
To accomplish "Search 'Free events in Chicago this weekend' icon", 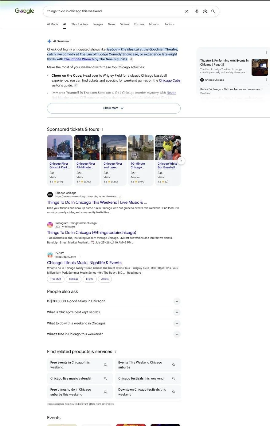I will (x=105, y=365).
